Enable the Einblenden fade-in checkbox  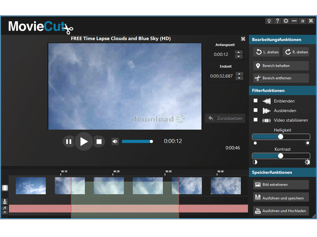tap(256, 101)
